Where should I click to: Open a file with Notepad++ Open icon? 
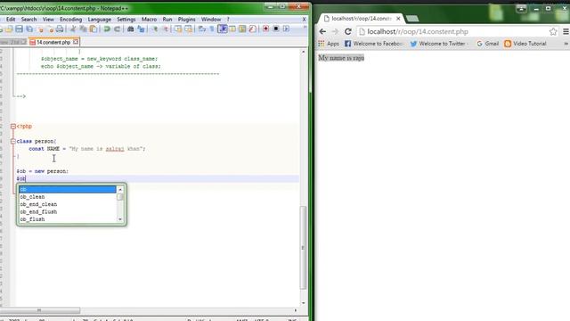tap(9, 29)
